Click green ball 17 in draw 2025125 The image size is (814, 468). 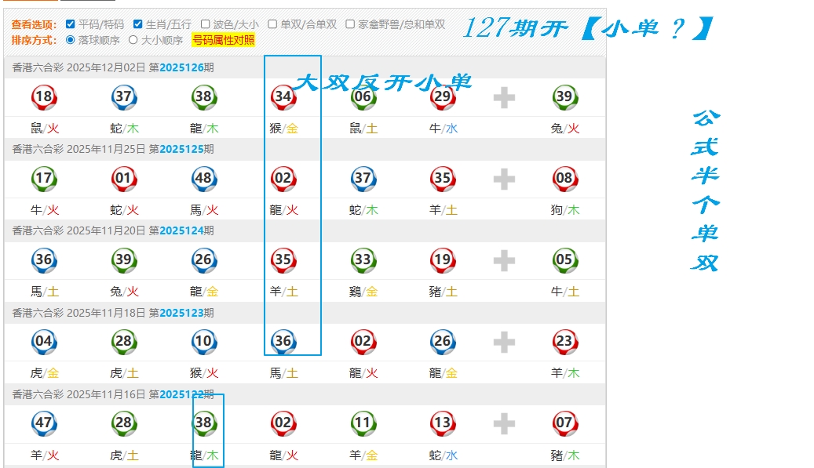coord(44,179)
